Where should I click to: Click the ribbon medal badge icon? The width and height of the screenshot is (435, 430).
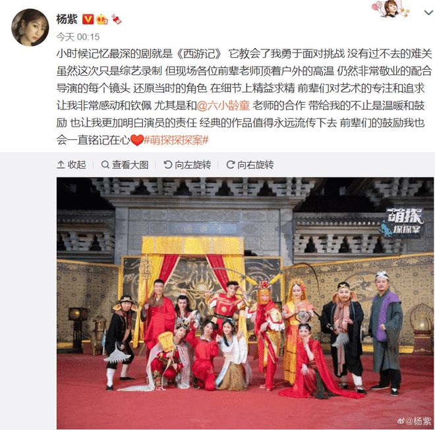point(117,19)
